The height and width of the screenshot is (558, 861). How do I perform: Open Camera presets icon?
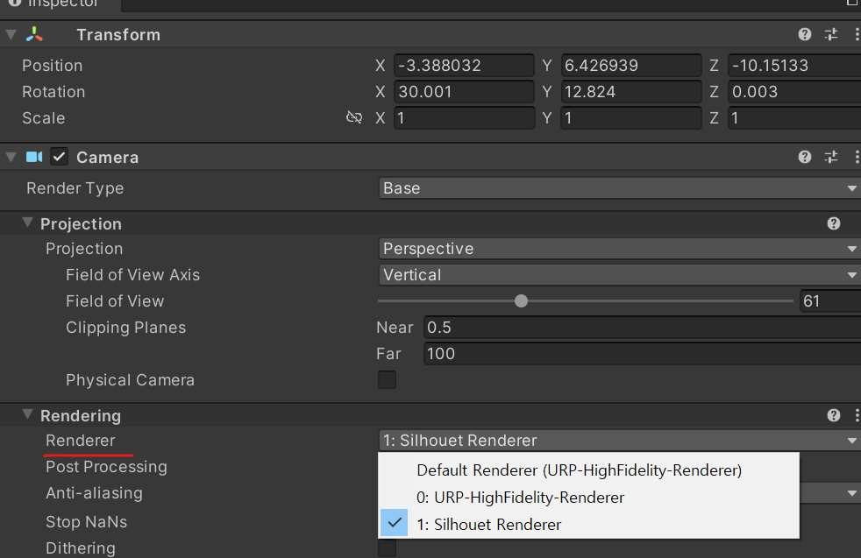pos(831,158)
